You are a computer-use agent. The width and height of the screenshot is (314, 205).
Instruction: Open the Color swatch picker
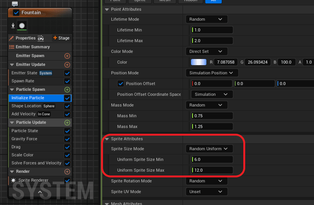point(199,62)
